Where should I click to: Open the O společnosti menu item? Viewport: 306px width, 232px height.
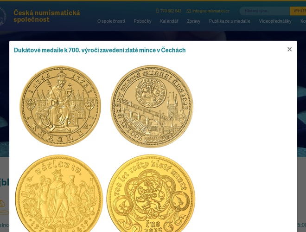tap(111, 21)
